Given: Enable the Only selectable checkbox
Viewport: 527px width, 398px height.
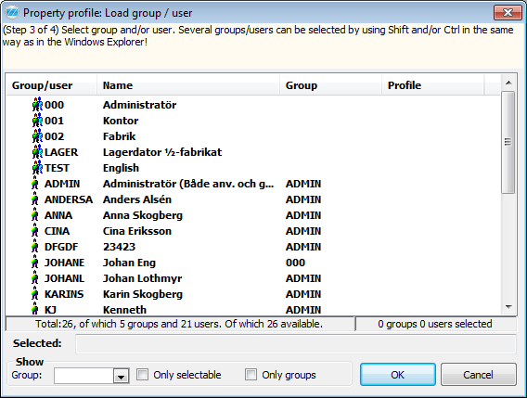Looking at the screenshot, I should (x=143, y=375).
